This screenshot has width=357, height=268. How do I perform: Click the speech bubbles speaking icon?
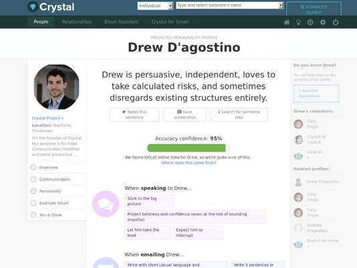[x=106, y=204]
